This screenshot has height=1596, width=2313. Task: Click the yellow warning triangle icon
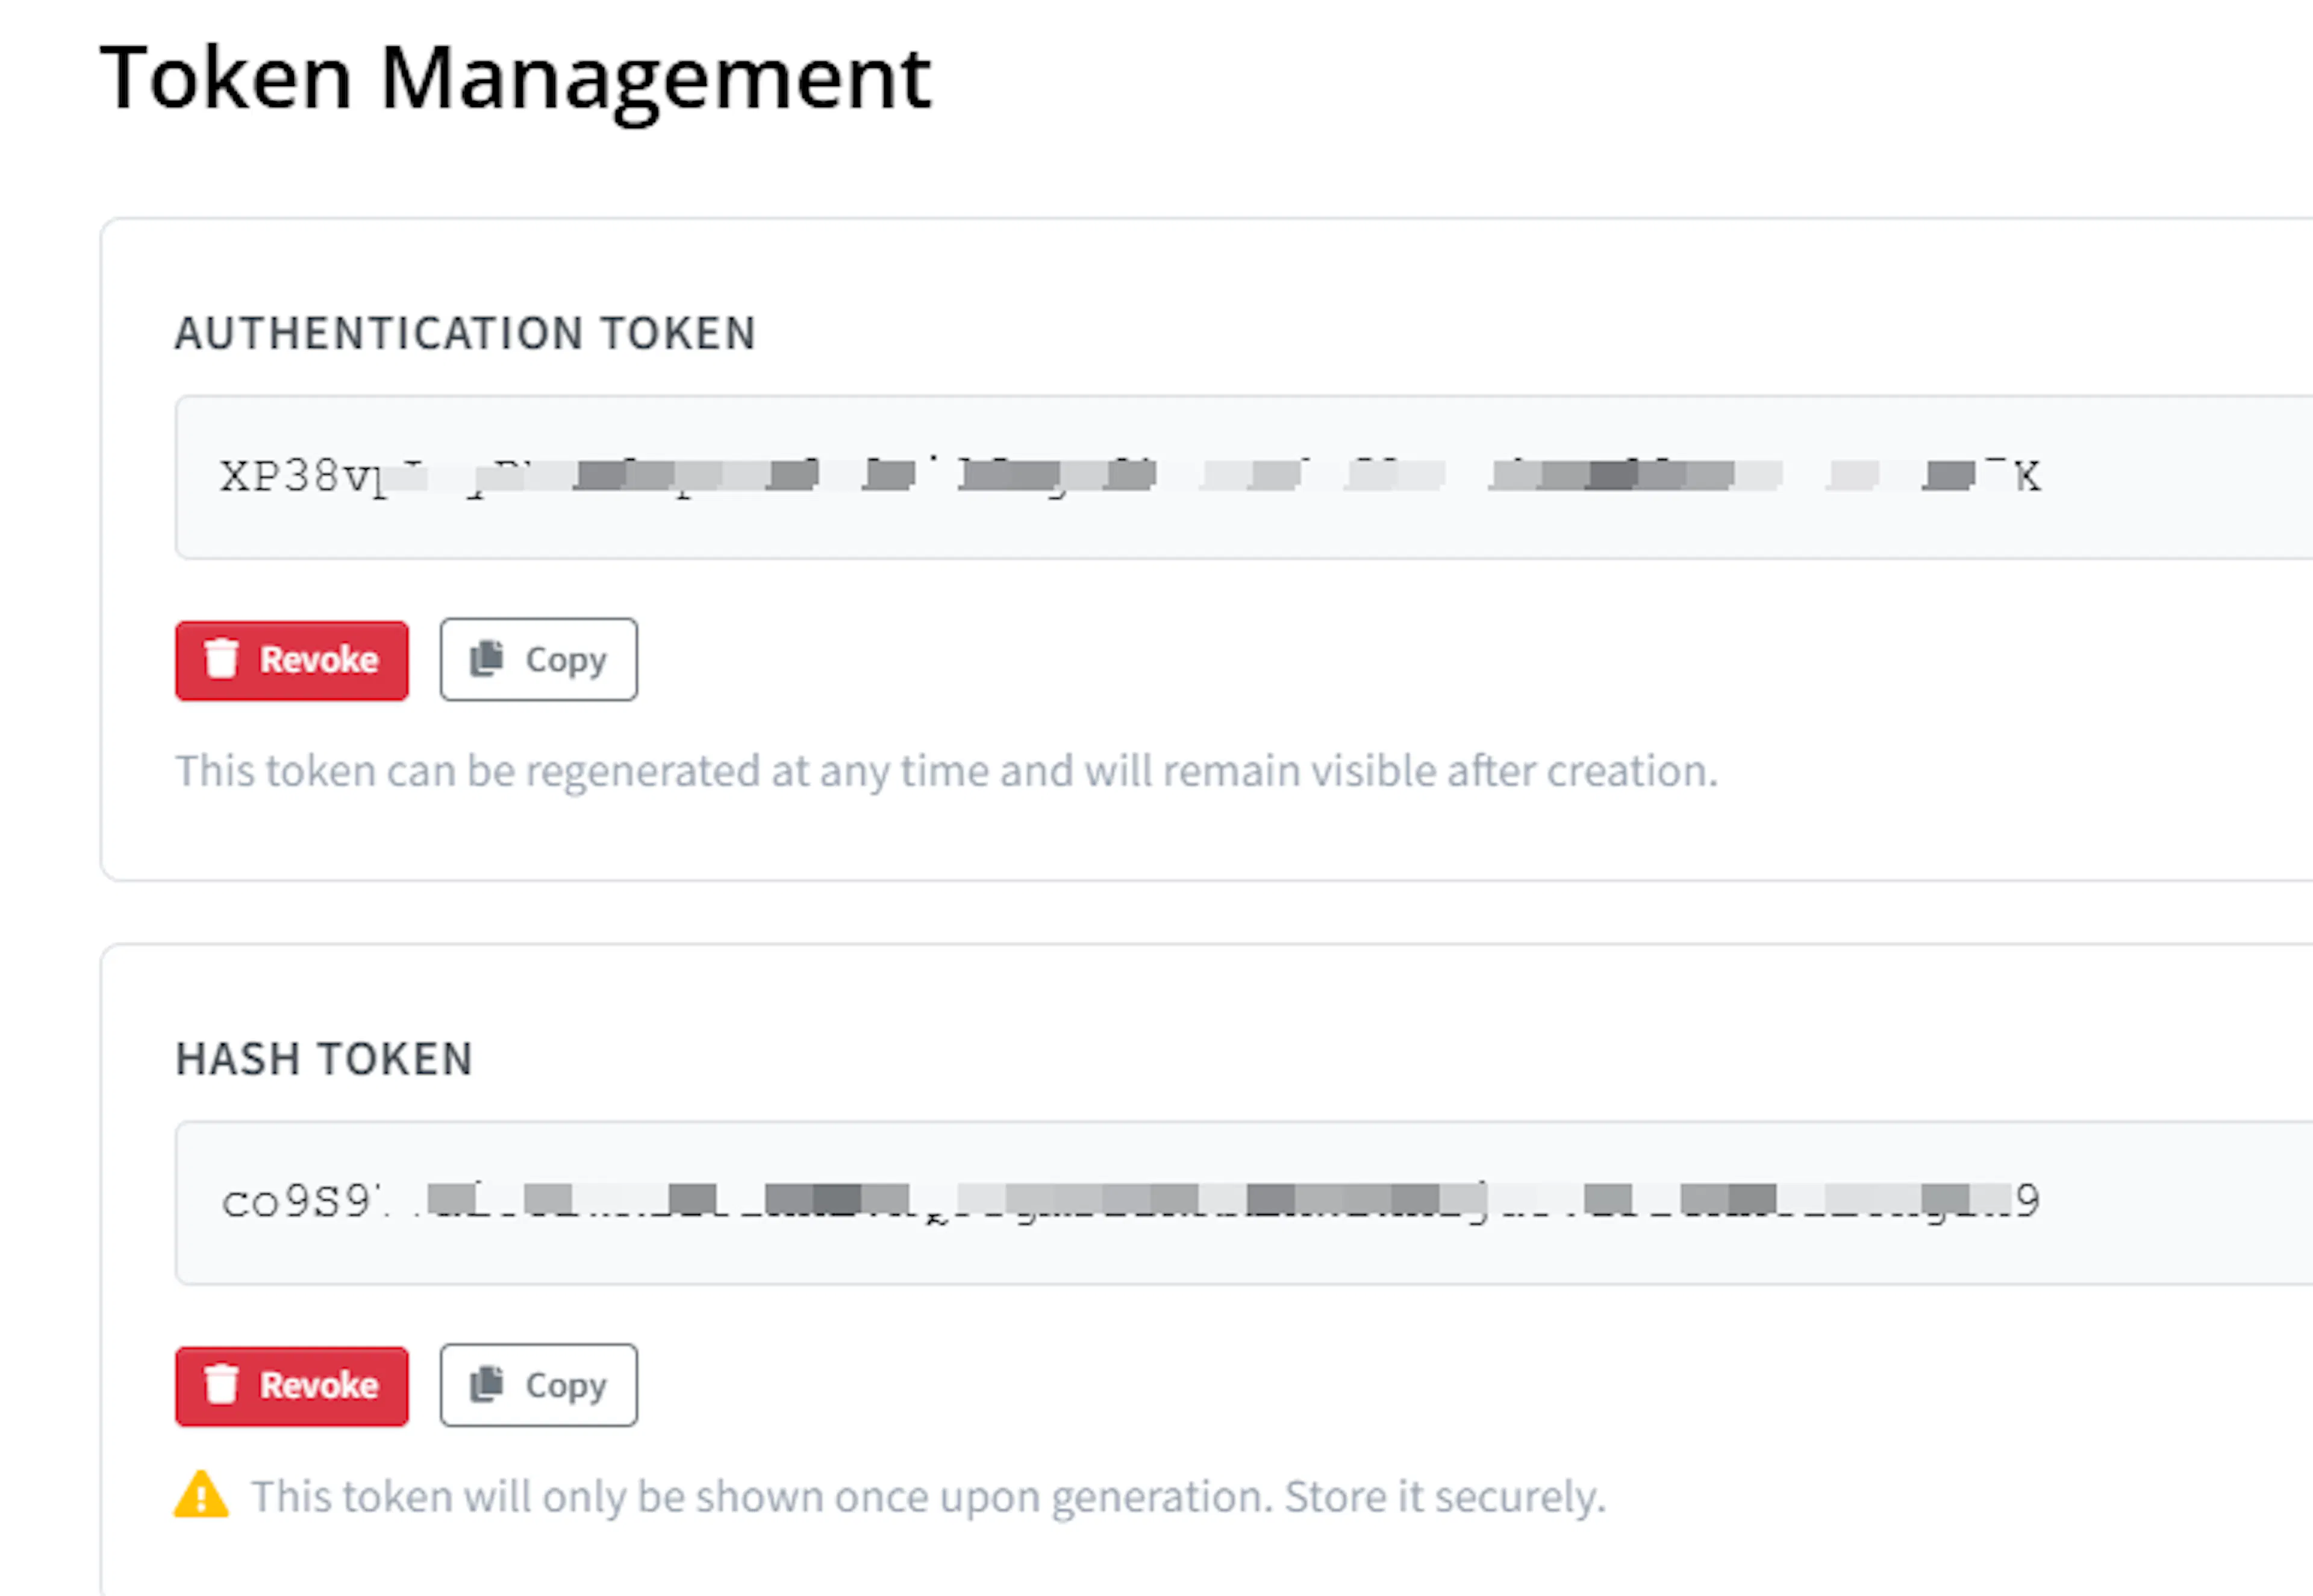201,1495
